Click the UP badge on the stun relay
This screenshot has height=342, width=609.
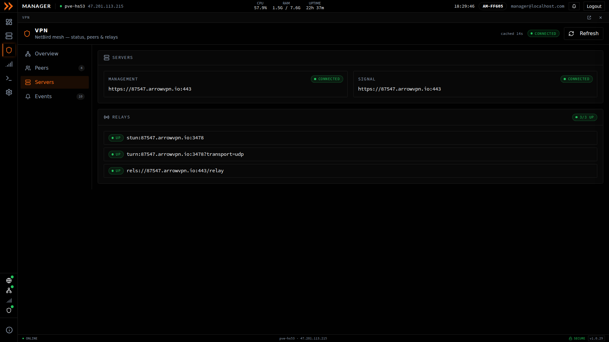pos(116,138)
